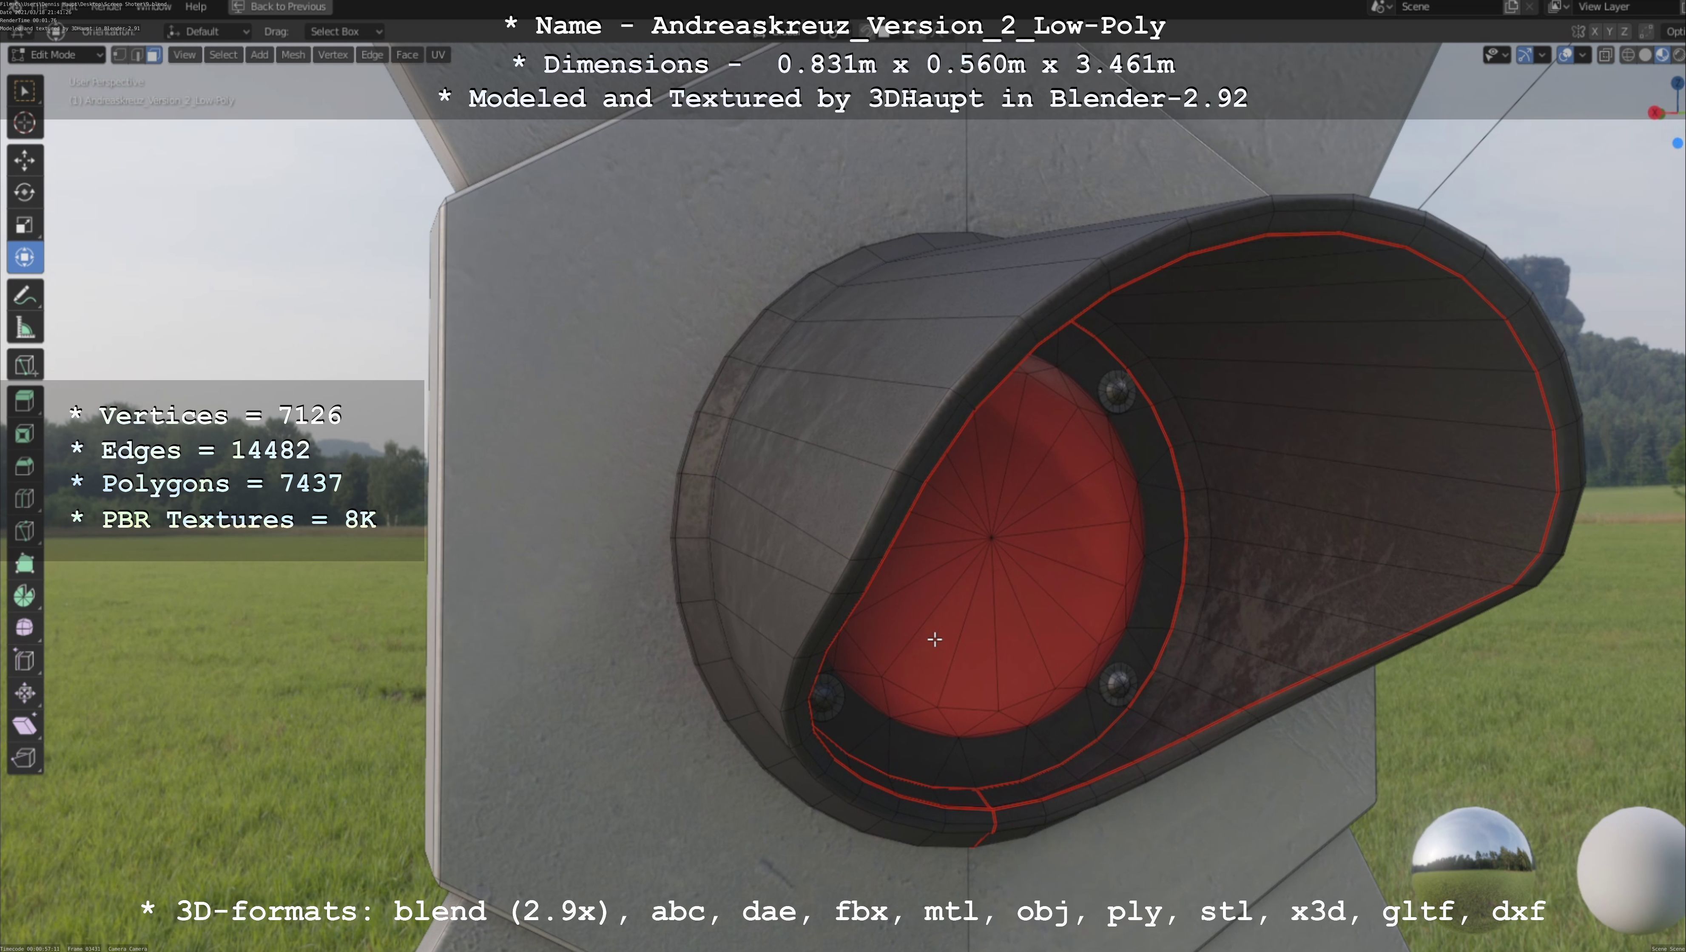Select the Add Cube tool
Viewport: 1686px width, 952px height.
click(25, 365)
